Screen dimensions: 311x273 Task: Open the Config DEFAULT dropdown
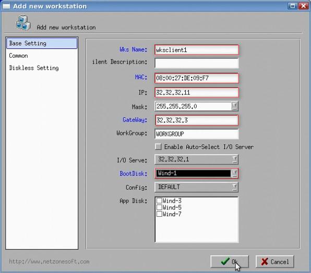235,187
